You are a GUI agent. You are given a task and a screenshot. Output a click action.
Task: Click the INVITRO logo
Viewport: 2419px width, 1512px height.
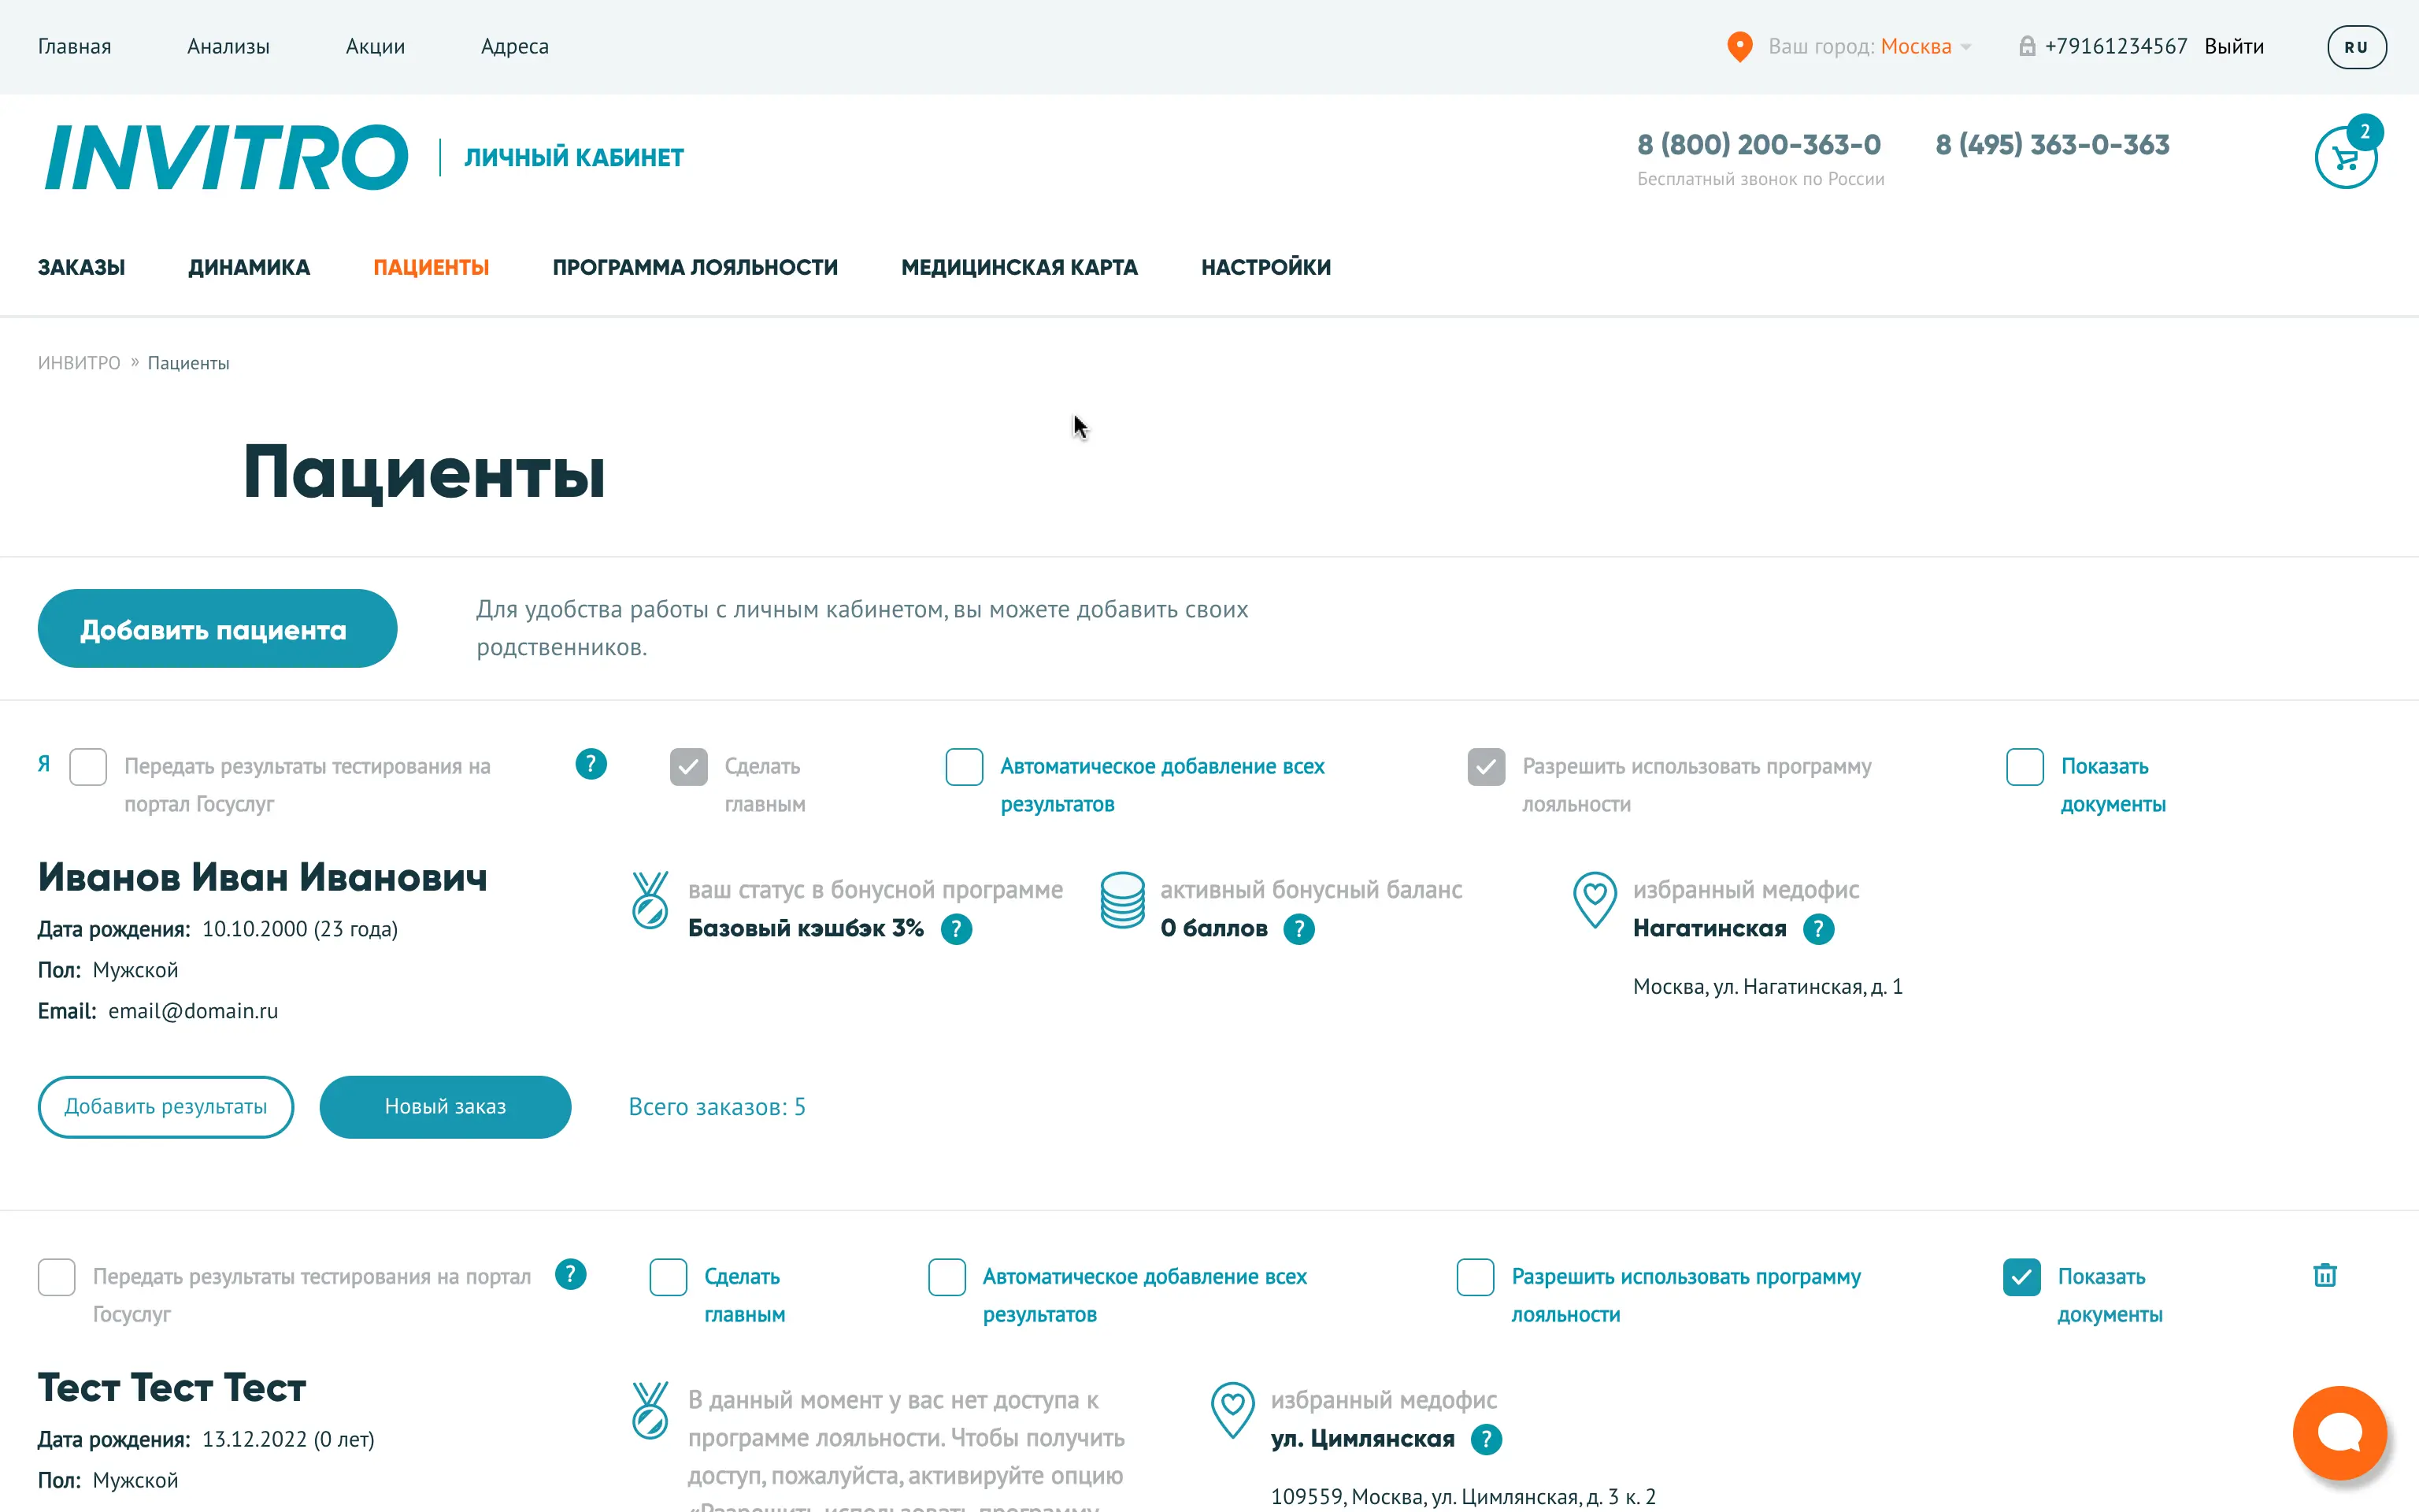(x=225, y=157)
